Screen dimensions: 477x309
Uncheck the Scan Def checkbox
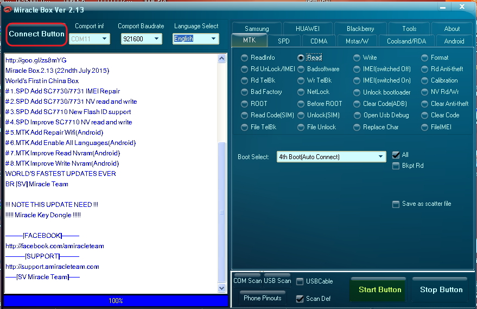(x=300, y=299)
